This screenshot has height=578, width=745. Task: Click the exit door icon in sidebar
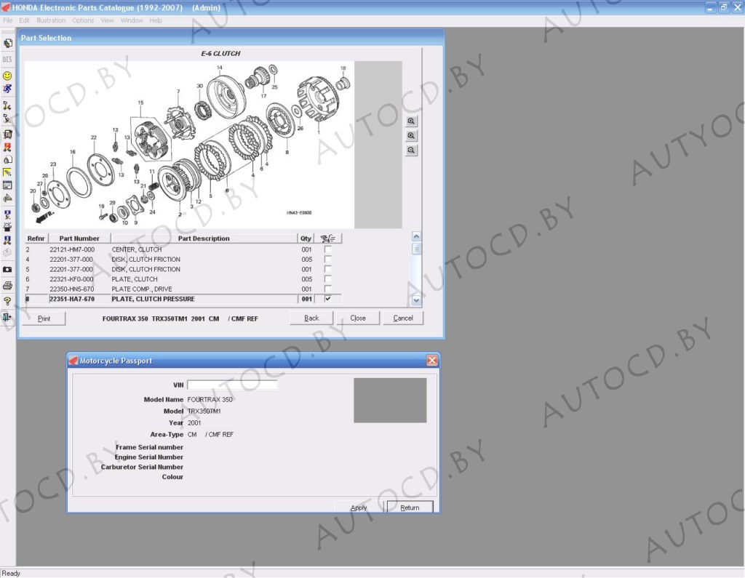pyautogui.click(x=7, y=316)
